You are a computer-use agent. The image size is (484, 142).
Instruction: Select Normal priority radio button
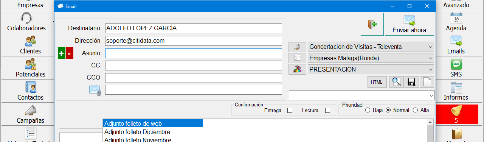point(388,110)
